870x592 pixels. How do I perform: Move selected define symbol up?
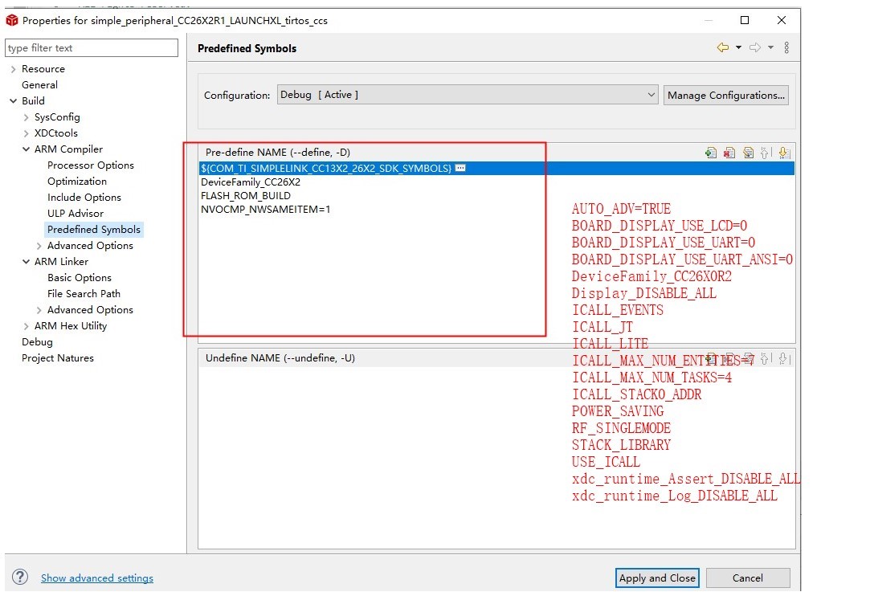pyautogui.click(x=766, y=153)
